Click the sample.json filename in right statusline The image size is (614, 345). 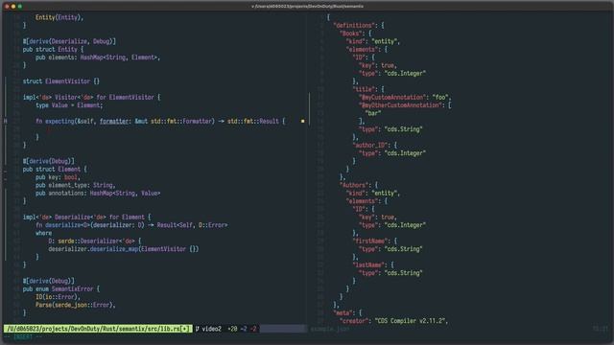point(329,329)
